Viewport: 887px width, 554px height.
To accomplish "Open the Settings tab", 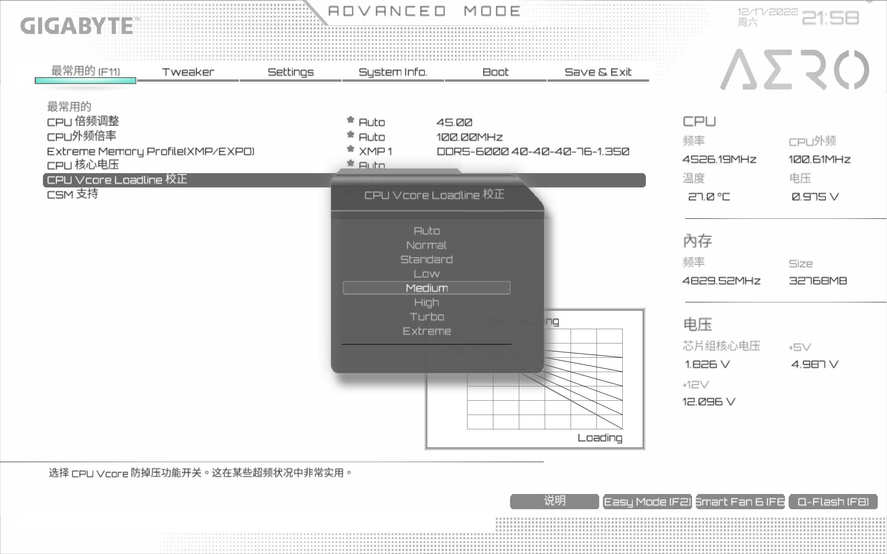I will click(291, 72).
